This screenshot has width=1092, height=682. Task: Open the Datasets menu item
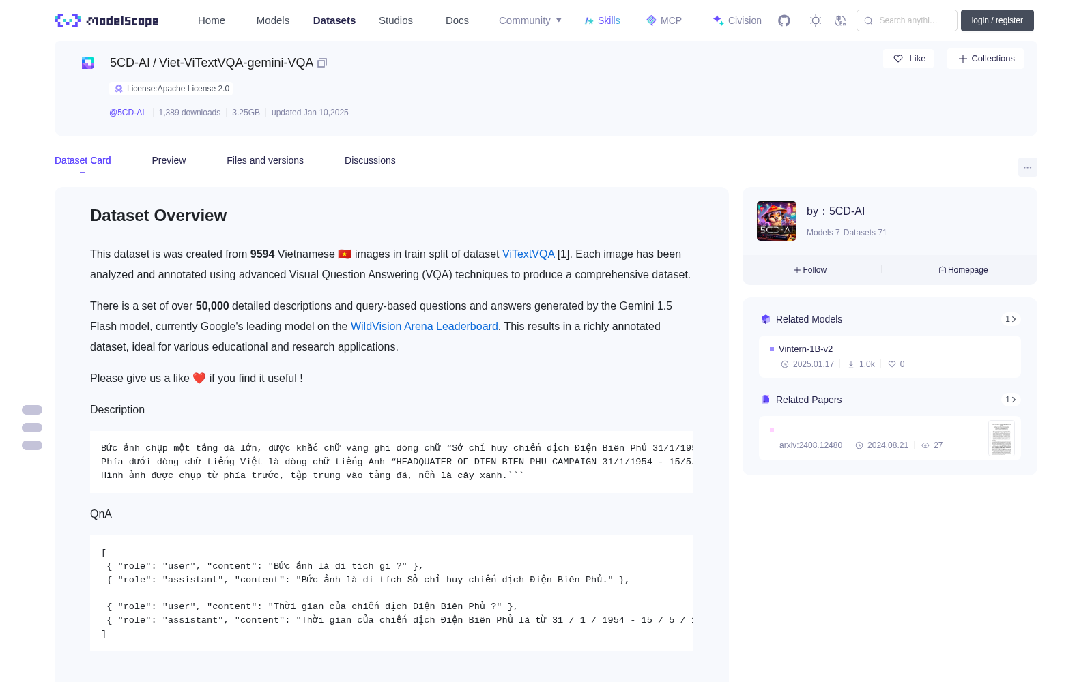334,20
